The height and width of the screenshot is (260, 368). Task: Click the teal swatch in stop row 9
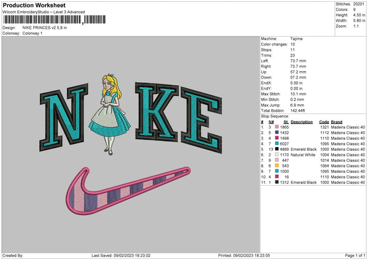277,171
